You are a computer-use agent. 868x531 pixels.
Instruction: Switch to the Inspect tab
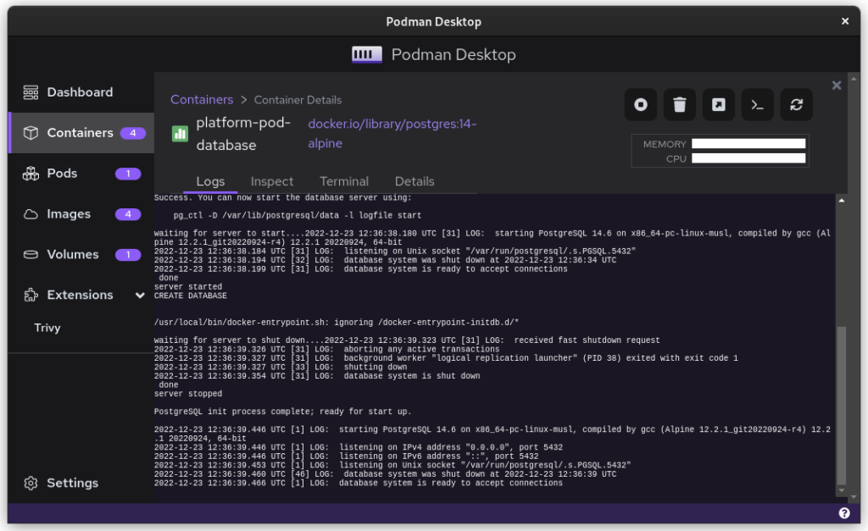(x=272, y=181)
